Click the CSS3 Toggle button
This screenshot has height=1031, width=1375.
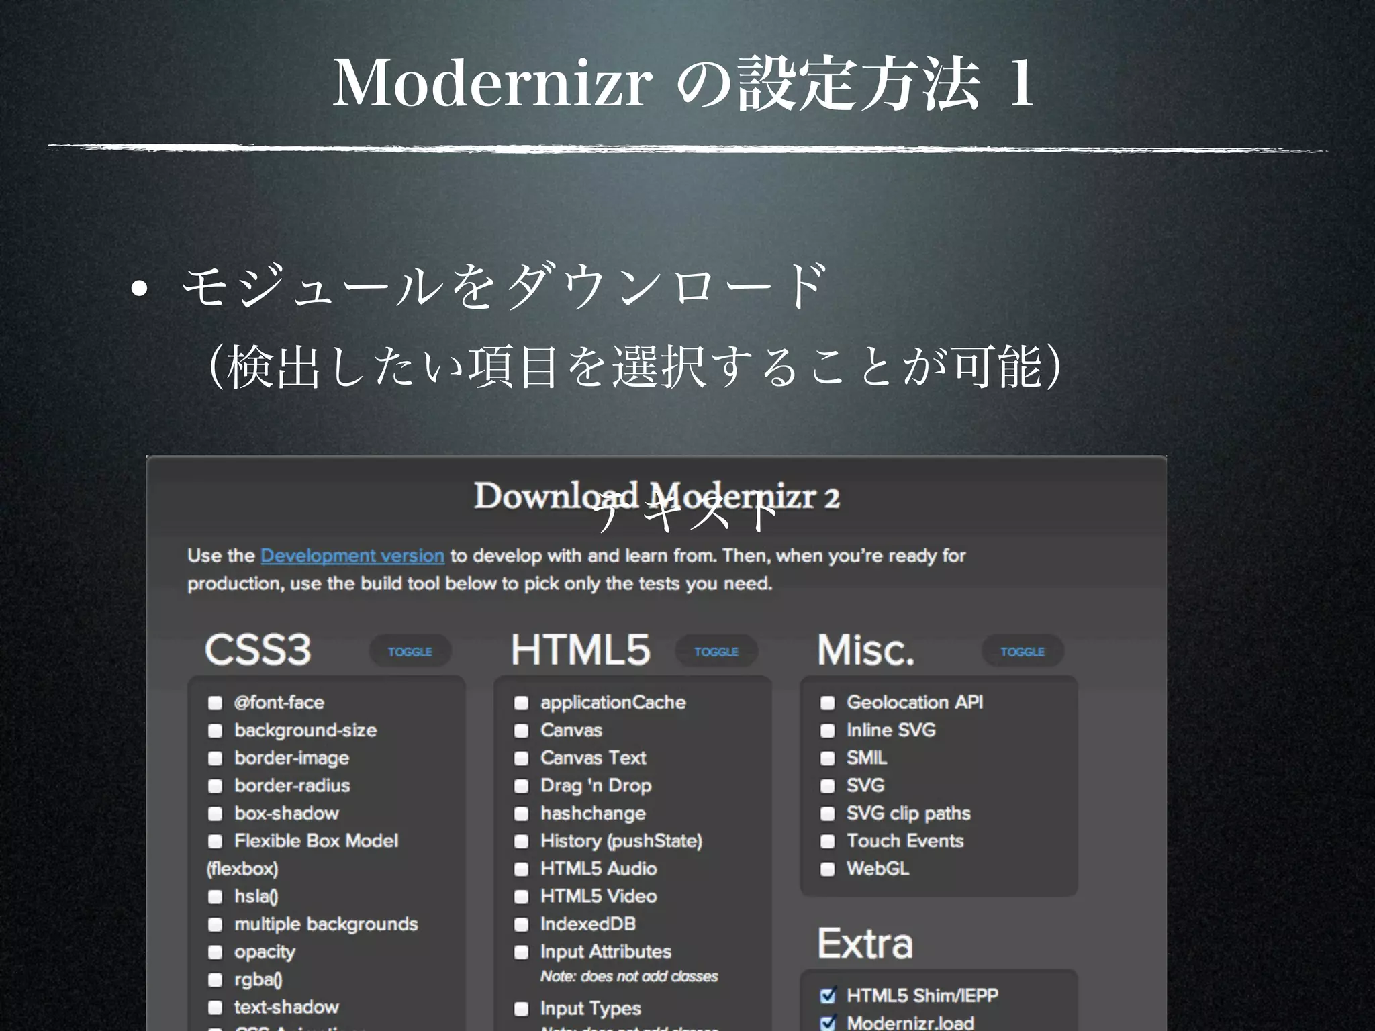coord(410,652)
